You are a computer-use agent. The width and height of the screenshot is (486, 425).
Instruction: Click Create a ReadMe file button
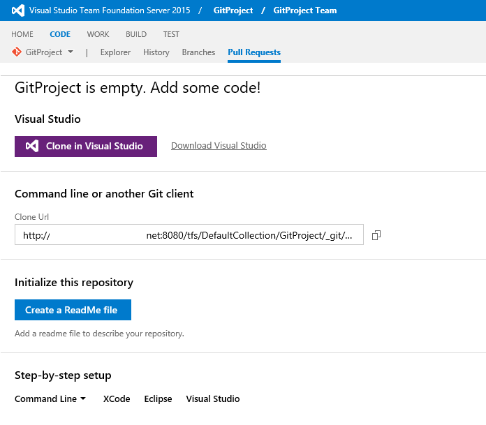[73, 310]
